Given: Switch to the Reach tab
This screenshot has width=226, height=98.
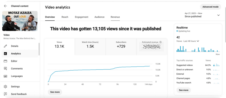Looking at the screenshot, I should click(x=65, y=17).
